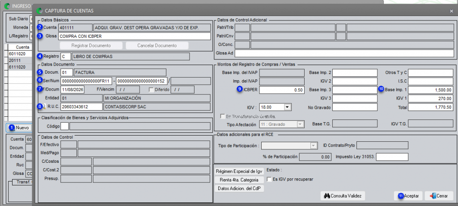This screenshot has height=206, width=458.
Task: Click the Total field 1,770.50
Action: point(431,107)
